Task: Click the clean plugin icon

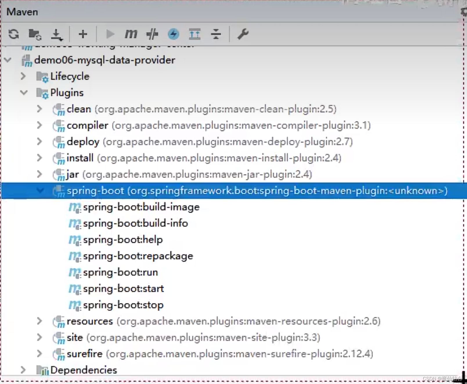Action: coord(59,110)
